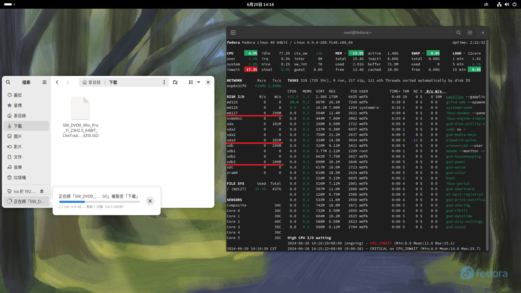Click the sda3 disk row
The image size is (521, 293).
(254, 140)
